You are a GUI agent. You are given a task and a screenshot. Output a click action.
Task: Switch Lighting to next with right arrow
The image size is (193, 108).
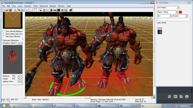click(x=21, y=81)
